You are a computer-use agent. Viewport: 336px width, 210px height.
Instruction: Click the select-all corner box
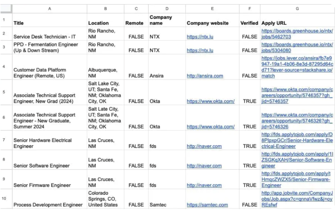(x=6, y=9)
